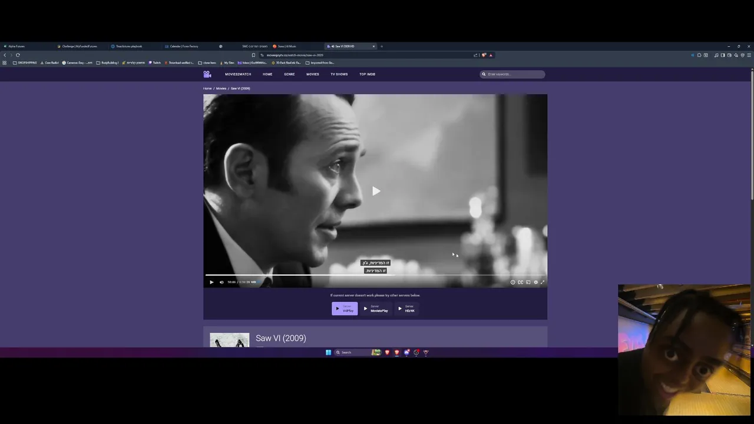Open the TV SHOWS nav item
The width and height of the screenshot is (754, 424).
[x=339, y=74]
